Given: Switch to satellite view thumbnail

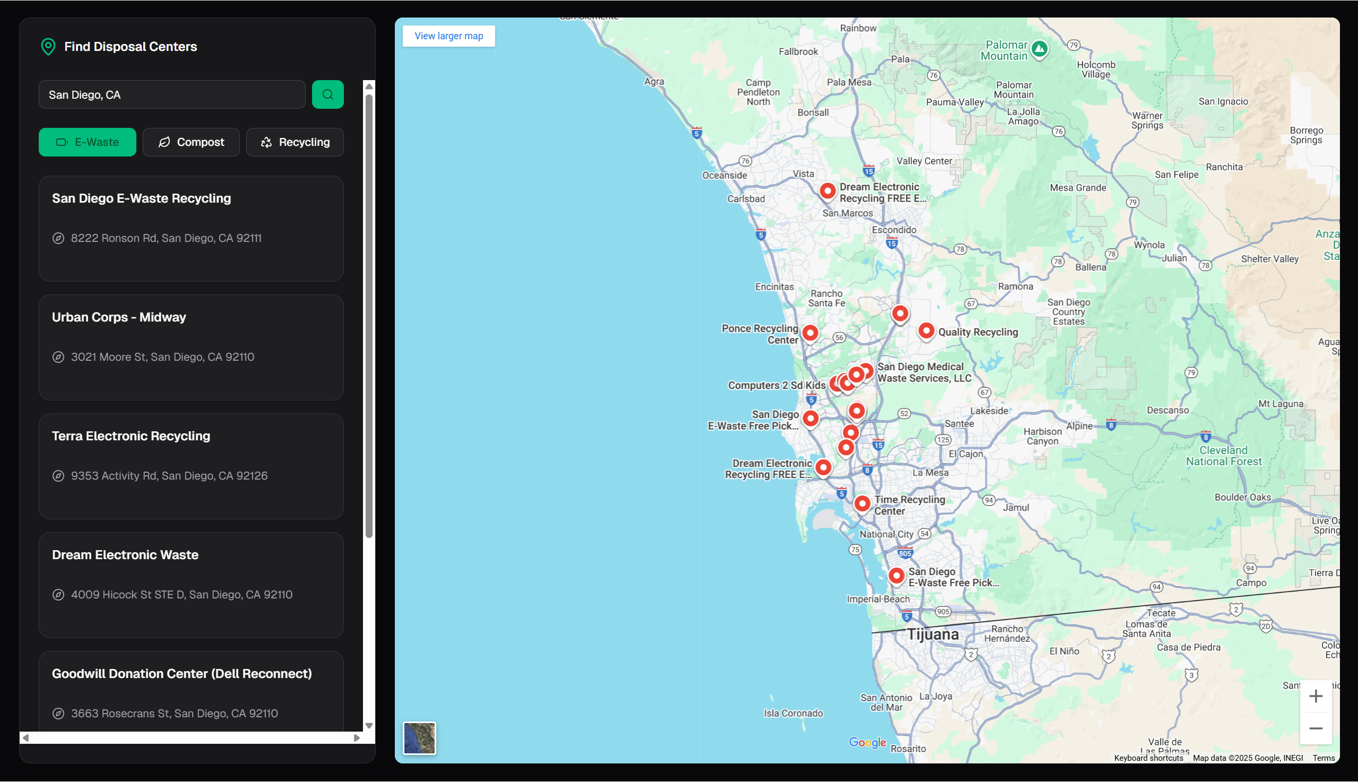Looking at the screenshot, I should point(419,738).
